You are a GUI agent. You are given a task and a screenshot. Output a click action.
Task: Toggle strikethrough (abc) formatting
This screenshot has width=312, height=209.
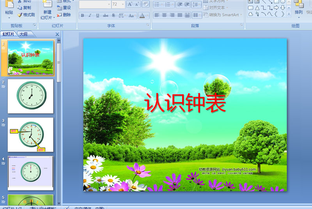[x=105, y=15]
